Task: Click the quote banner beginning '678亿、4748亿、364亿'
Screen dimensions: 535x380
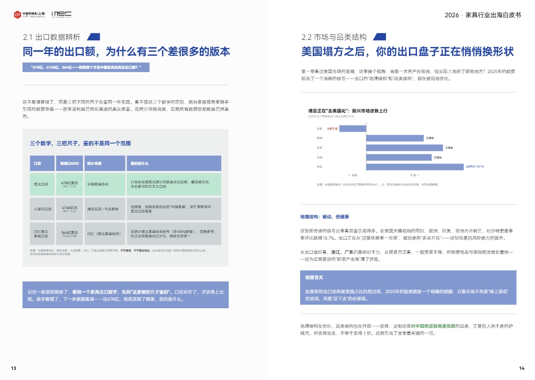Action: tap(86, 67)
